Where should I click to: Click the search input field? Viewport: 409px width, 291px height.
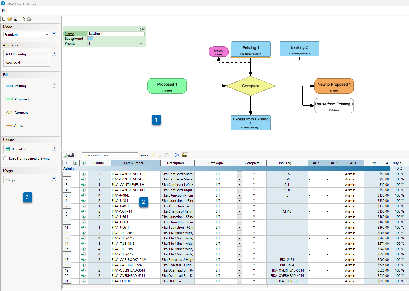tap(109, 155)
